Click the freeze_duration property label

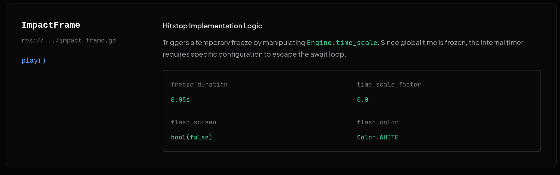pyautogui.click(x=199, y=84)
